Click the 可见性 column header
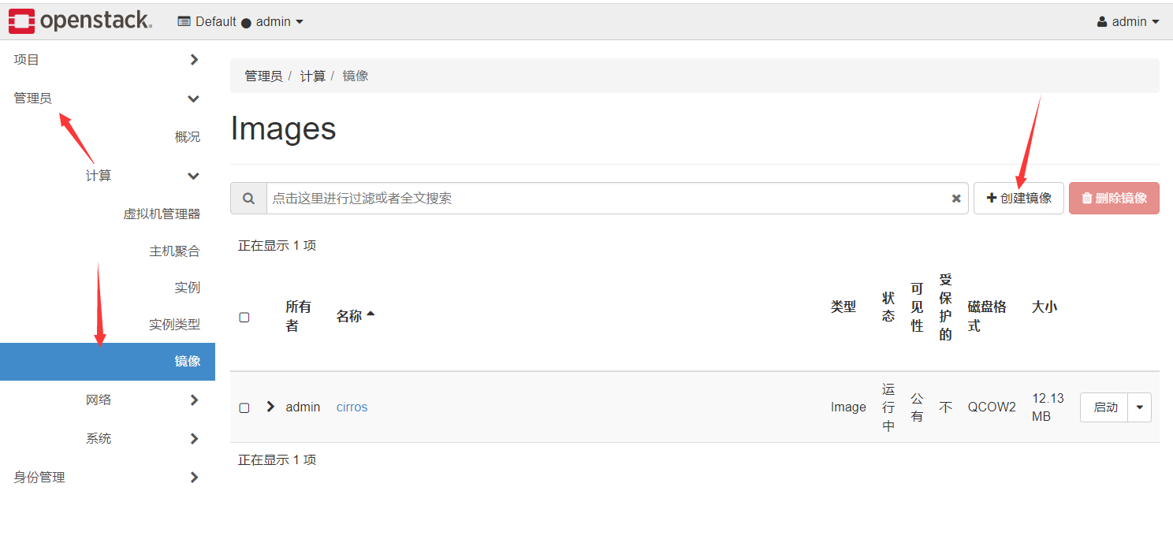1173x543 pixels. 917,307
